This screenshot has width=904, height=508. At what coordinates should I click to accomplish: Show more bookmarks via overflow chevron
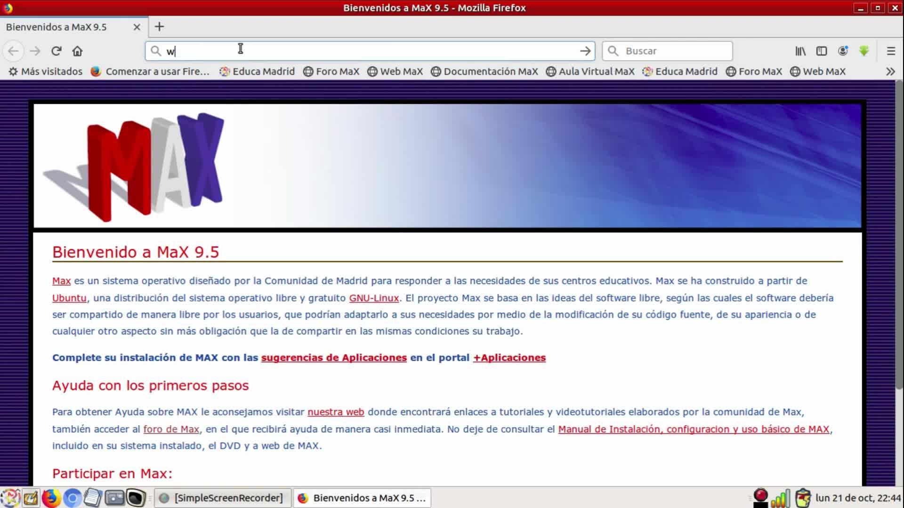[890, 71]
